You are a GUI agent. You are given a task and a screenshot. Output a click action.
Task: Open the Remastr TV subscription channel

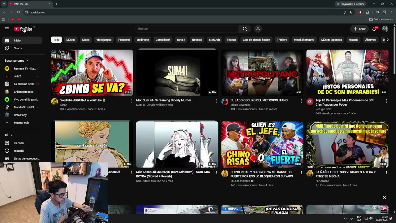click(x=22, y=68)
